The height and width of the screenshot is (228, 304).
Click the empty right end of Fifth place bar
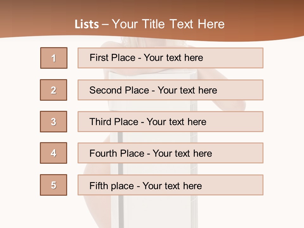click(x=241, y=185)
